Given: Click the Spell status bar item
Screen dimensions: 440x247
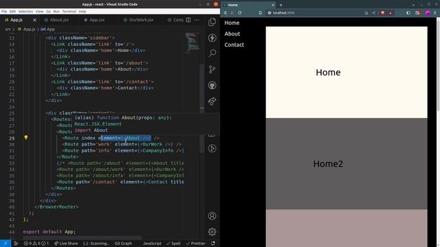Looking at the screenshot, I should pyautogui.click(x=173, y=244).
